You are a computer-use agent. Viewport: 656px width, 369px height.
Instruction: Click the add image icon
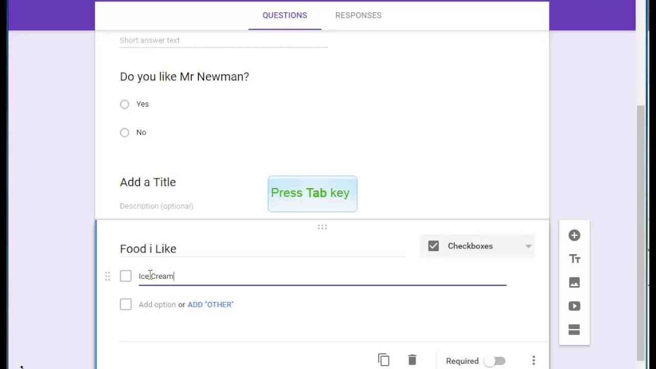(574, 282)
